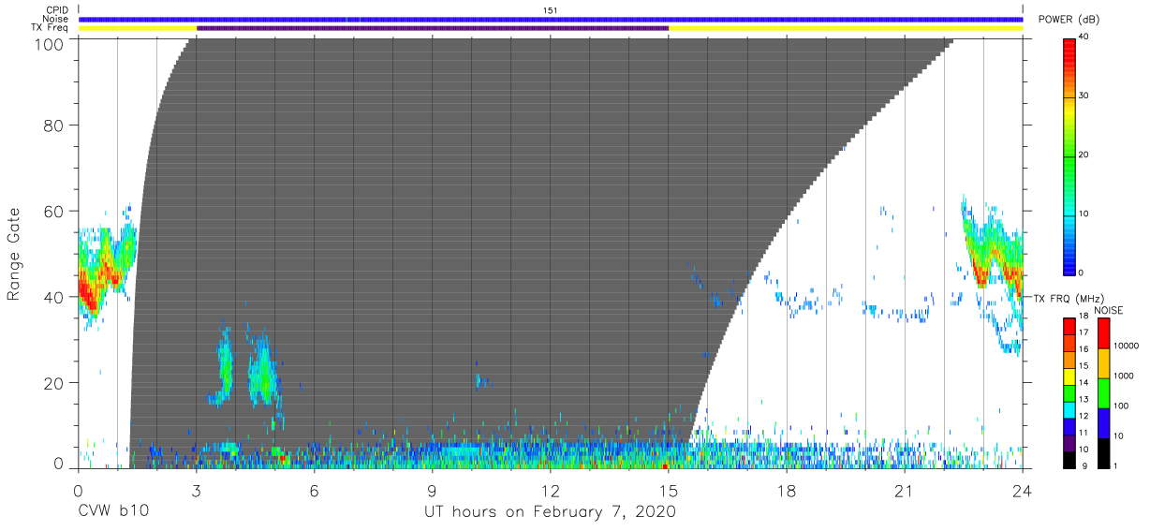Click the 9 tick on the TX FRQ colorbar
1150x531 pixels.
click(1084, 466)
